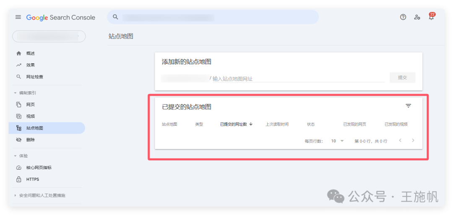The width and height of the screenshot is (453, 215).
Task: Open rows per page dropdown showing 10
Action: tap(337, 141)
